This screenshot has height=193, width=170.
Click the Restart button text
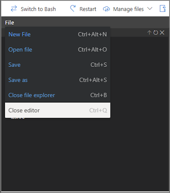click(x=88, y=9)
